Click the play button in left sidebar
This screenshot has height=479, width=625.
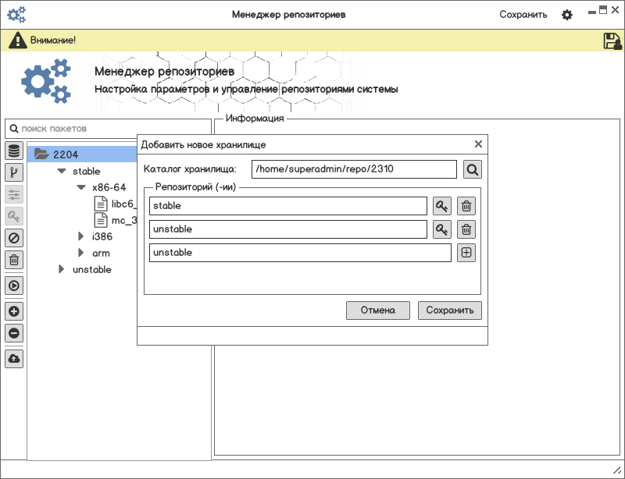tap(13, 286)
